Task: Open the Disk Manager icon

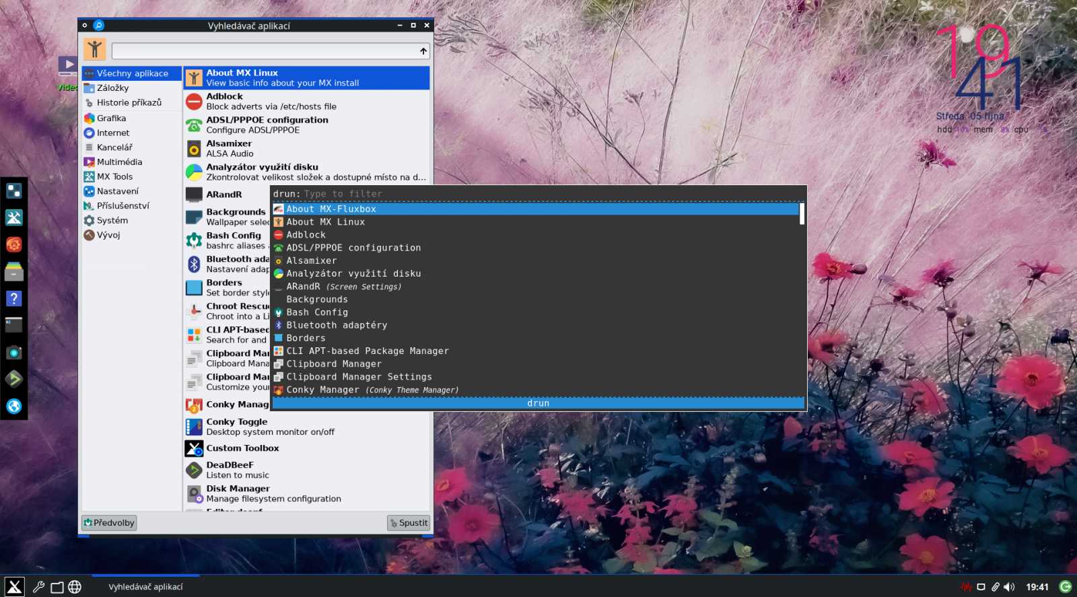Action: click(x=194, y=493)
